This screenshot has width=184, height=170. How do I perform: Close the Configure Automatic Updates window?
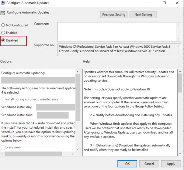pyautogui.click(x=177, y=3)
